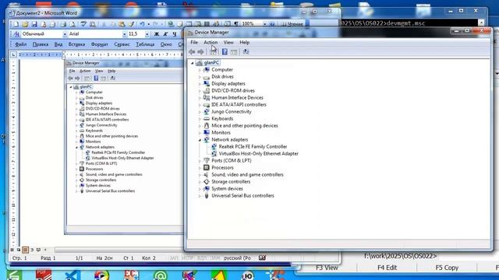Toggle paragraph marks ¶ display in Word

point(236,24)
